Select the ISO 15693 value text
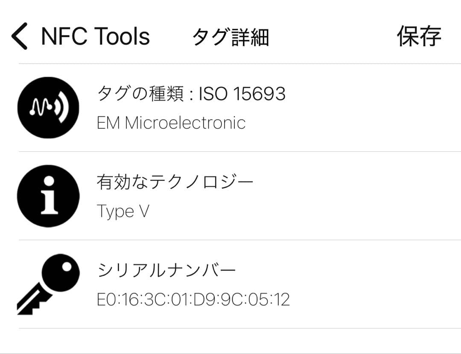 (x=242, y=93)
